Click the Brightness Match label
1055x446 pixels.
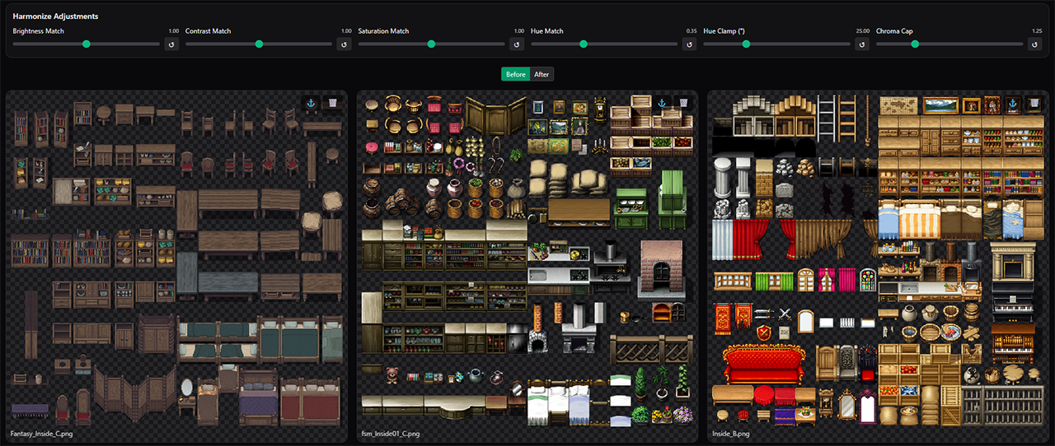click(39, 31)
